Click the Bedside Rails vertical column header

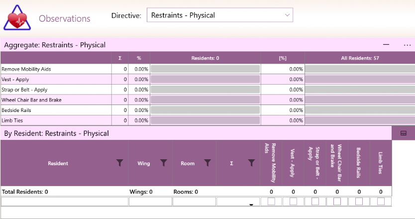click(359, 163)
